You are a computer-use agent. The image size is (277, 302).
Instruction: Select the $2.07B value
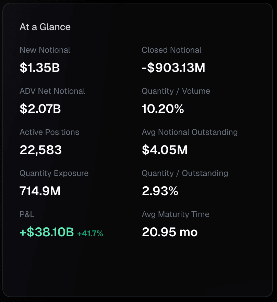[40, 109]
